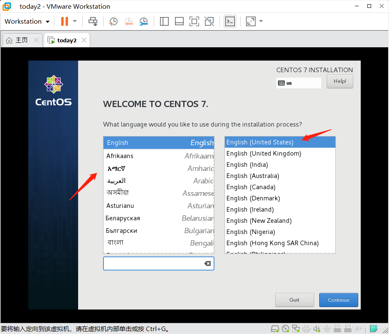Click the hard disk status icon

click(275, 329)
